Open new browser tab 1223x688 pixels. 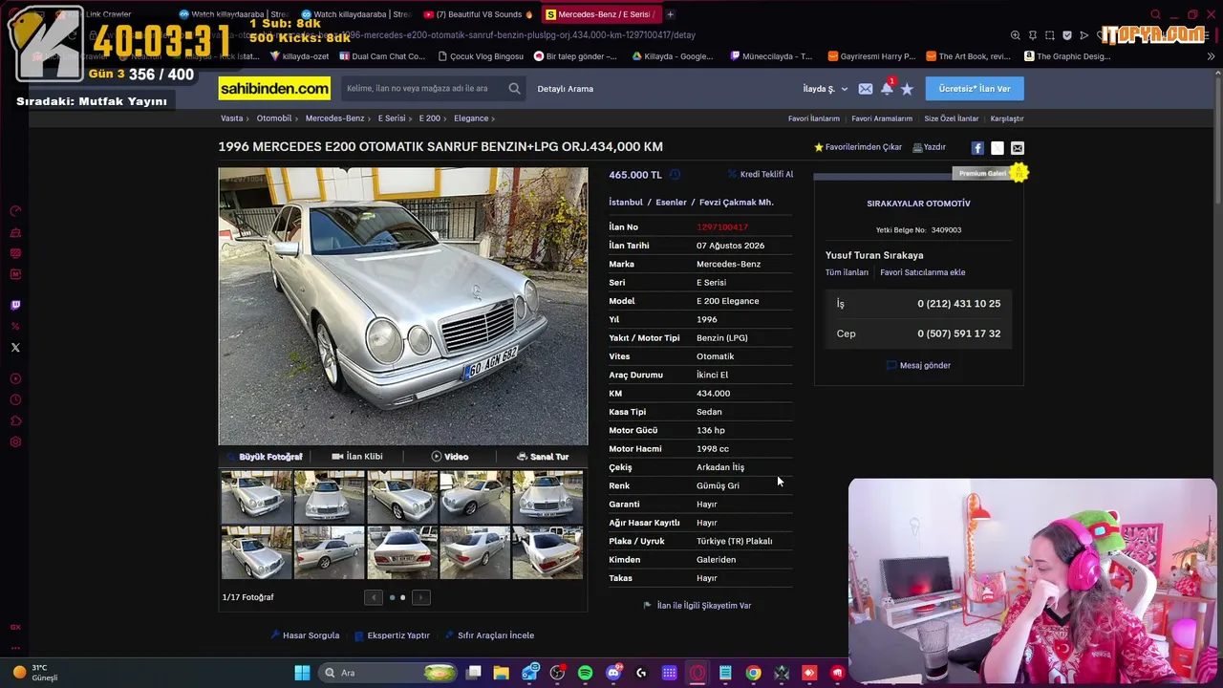[670, 14]
